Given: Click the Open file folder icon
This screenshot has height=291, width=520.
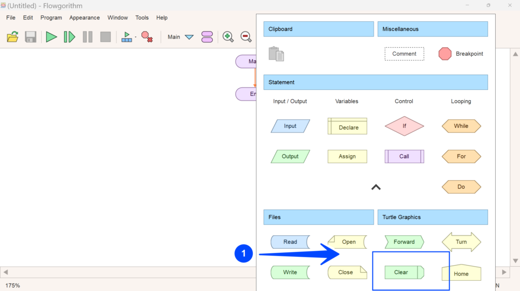Looking at the screenshot, I should [13, 37].
